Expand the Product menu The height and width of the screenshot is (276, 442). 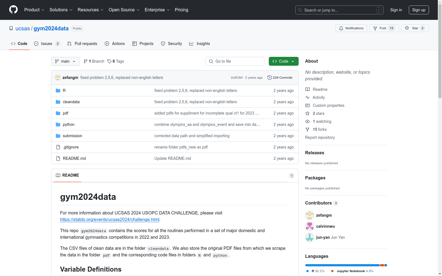coord(34,10)
